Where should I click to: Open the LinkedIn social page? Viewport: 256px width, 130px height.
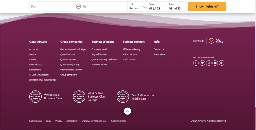coord(209,63)
